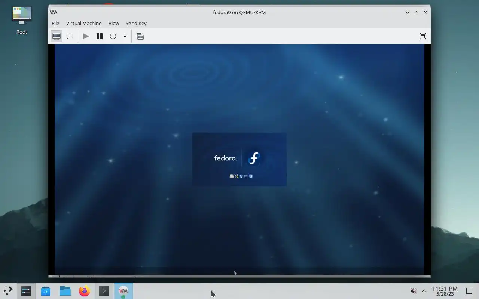
Task: Click the shut down power button
Action: coord(113,36)
